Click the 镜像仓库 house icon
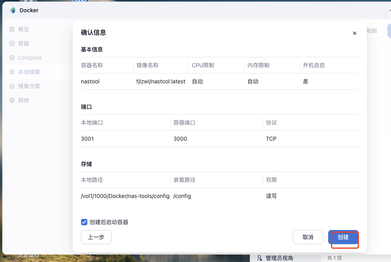This screenshot has width=391, height=262. (12, 86)
